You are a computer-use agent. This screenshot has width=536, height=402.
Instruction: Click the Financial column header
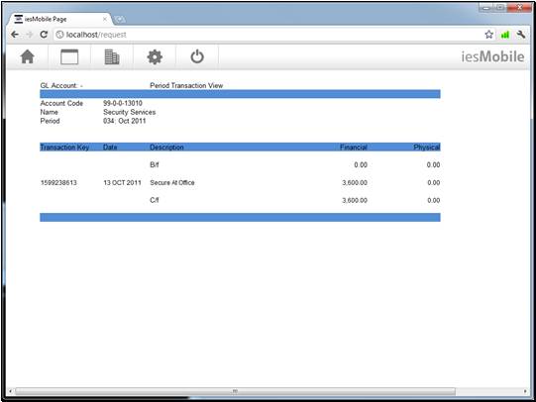(x=354, y=148)
